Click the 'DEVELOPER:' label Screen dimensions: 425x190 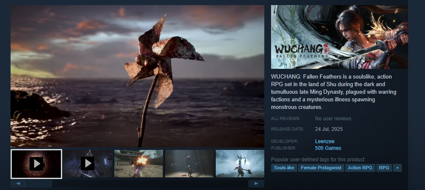click(284, 141)
